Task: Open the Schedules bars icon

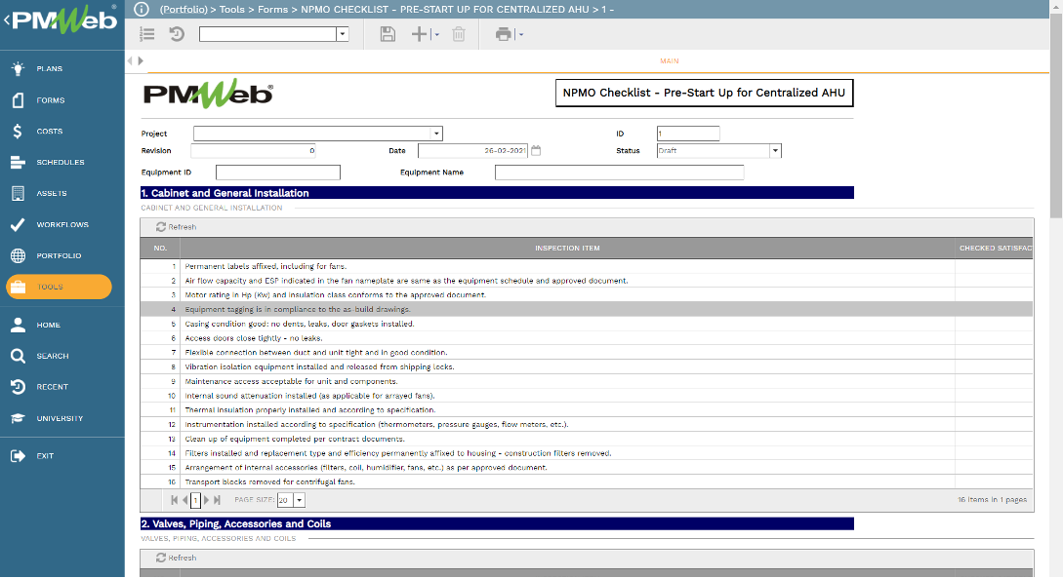Action: (19, 163)
